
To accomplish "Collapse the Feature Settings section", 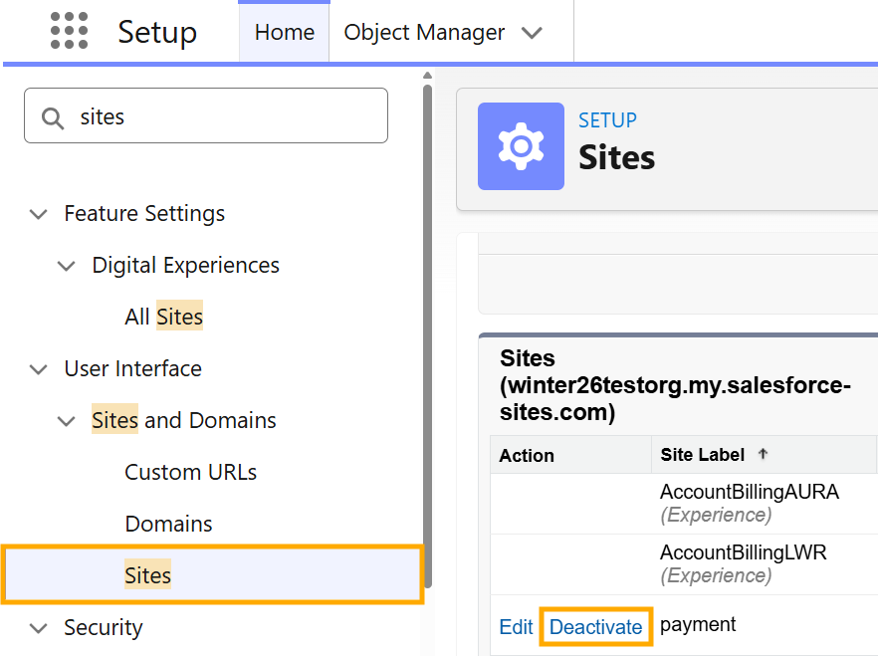I will click(38, 214).
